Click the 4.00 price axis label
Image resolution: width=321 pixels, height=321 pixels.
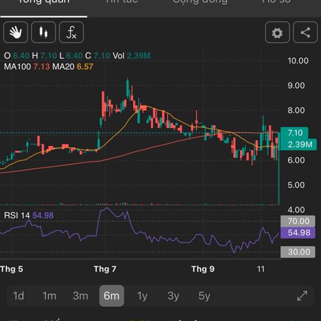point(296,210)
